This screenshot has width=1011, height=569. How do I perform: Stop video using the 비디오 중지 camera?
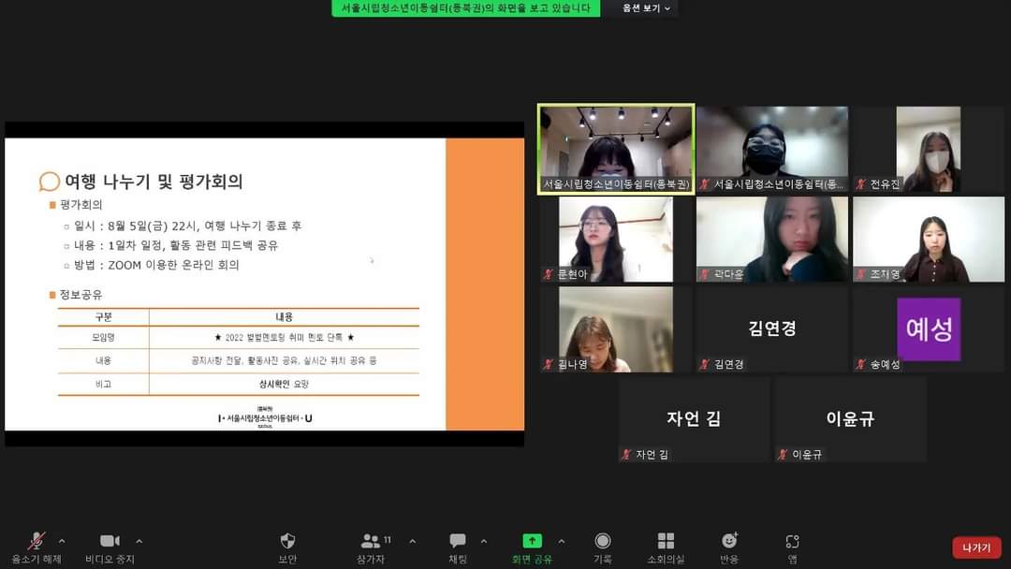tap(110, 542)
